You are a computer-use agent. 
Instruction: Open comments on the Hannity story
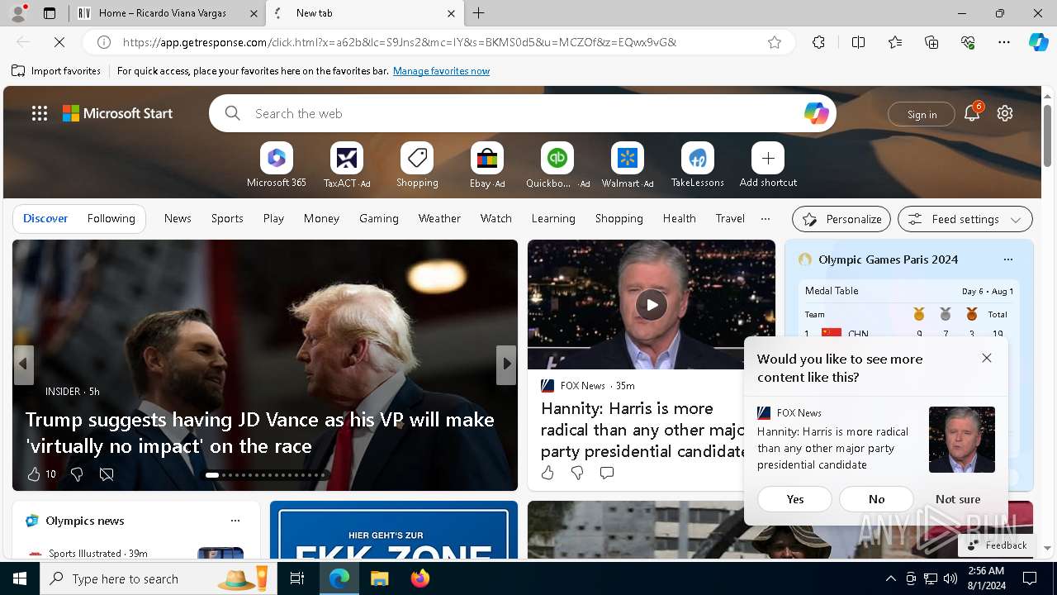pos(607,473)
